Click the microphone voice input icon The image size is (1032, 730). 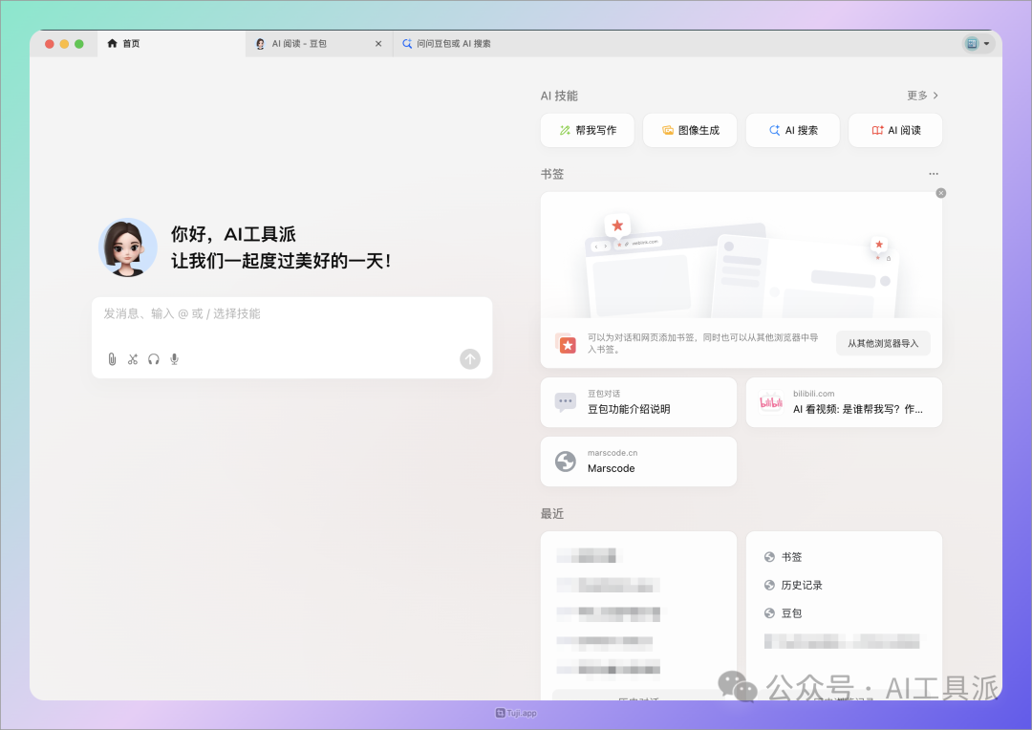pos(175,358)
